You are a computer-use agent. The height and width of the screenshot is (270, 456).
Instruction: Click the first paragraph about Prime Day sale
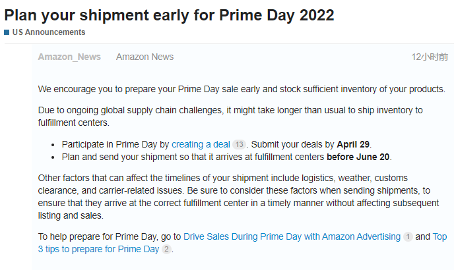point(242,89)
